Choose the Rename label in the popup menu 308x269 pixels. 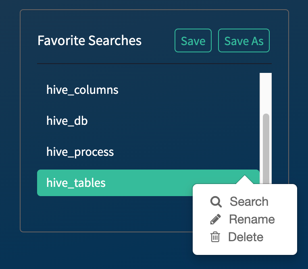coord(252,219)
